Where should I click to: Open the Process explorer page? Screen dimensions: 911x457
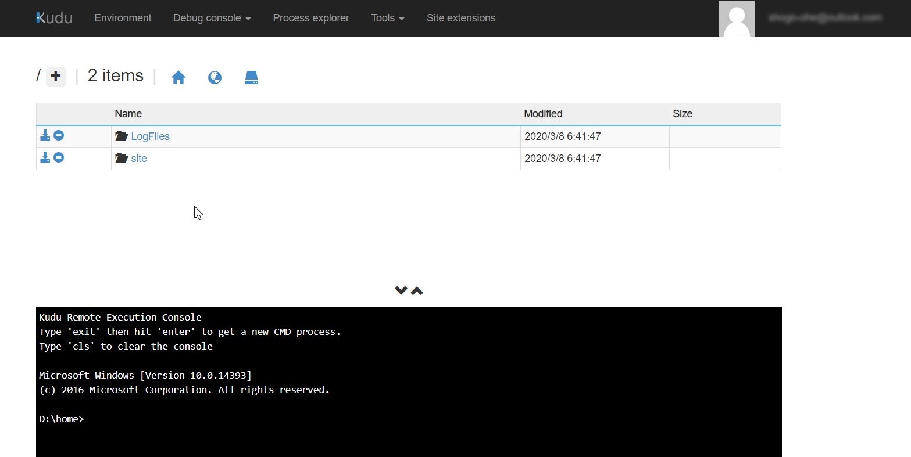[x=310, y=18]
